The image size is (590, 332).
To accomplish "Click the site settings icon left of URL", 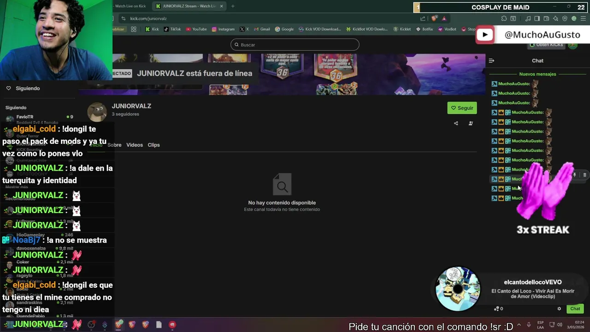I will pyautogui.click(x=123, y=18).
